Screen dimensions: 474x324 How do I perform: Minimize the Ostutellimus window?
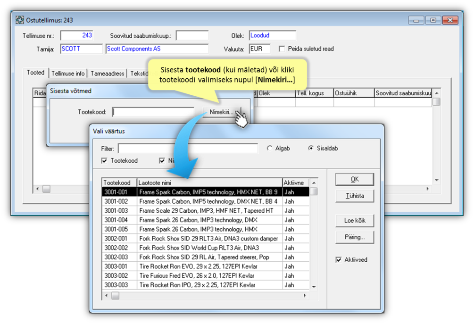(x=416, y=20)
